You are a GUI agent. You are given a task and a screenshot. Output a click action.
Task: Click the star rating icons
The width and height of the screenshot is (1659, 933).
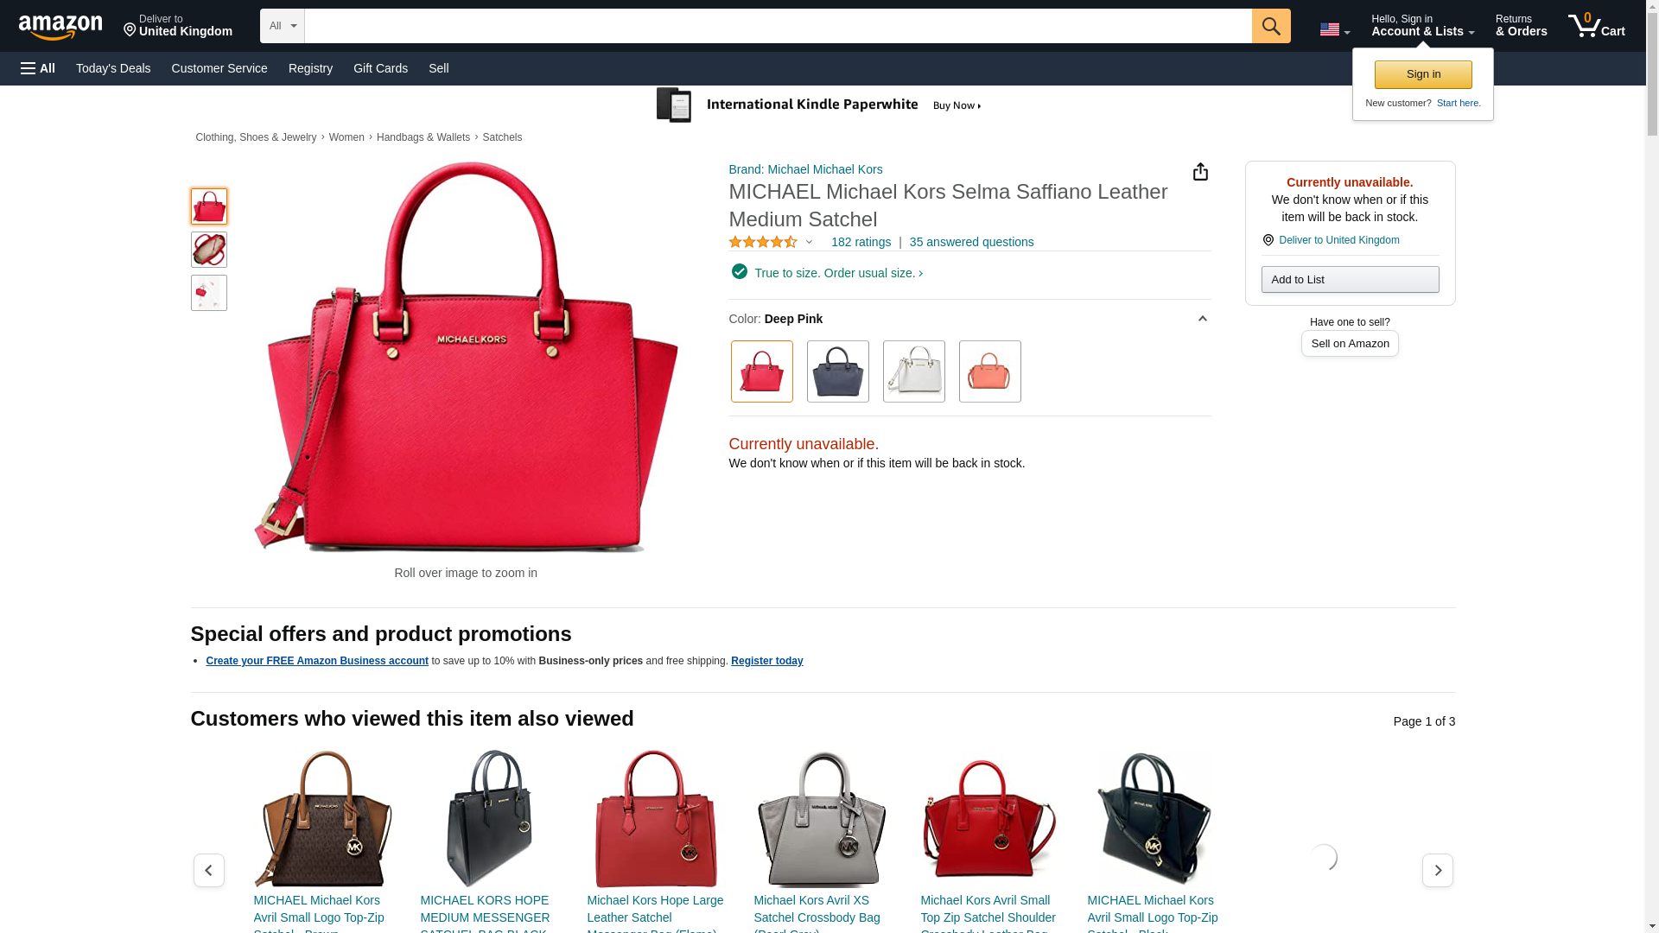pyautogui.click(x=763, y=243)
